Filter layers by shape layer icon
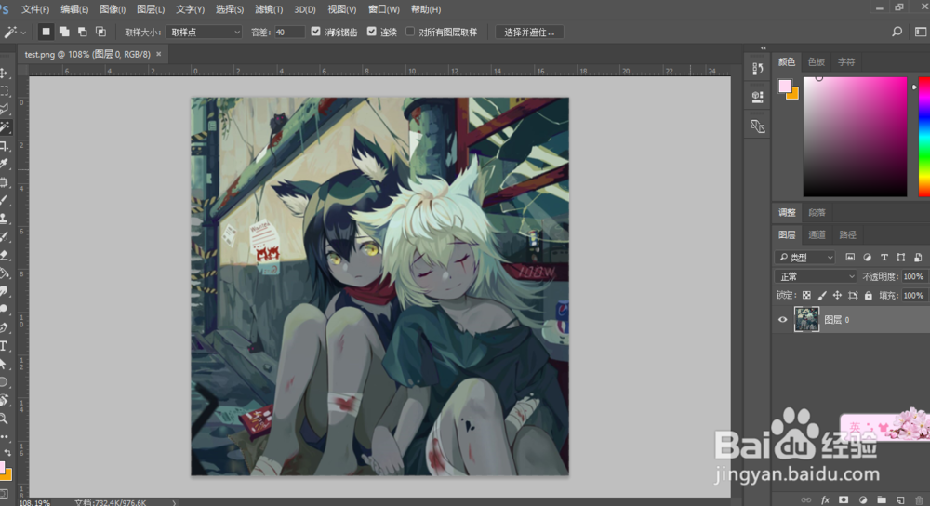930x506 pixels. [901, 257]
